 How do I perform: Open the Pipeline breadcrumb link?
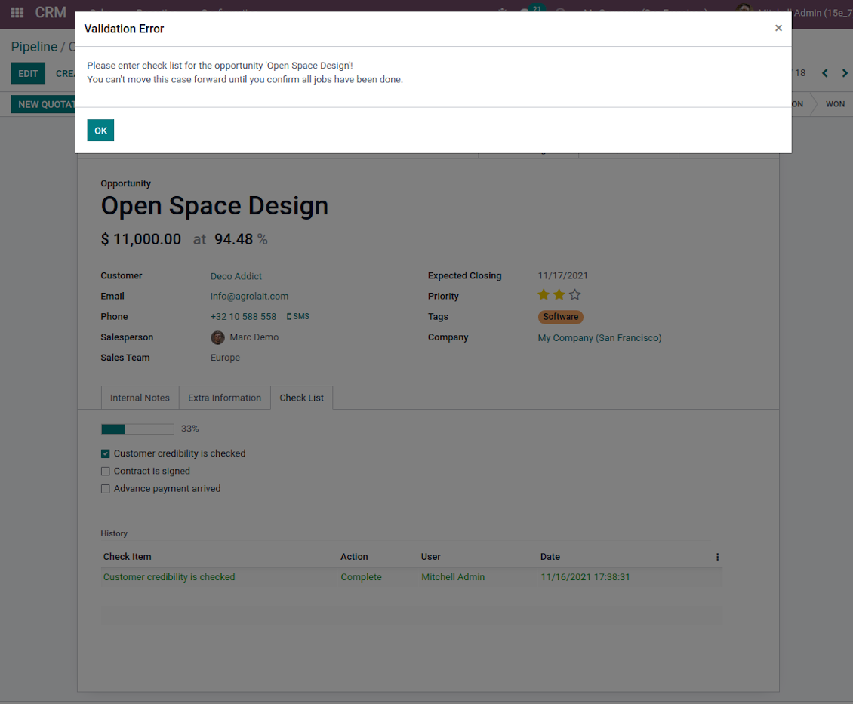34,47
